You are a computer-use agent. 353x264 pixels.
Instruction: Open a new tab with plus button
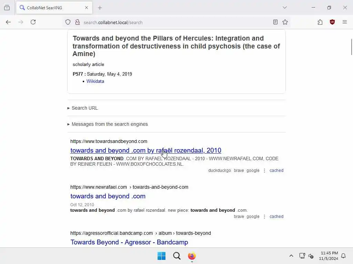click(100, 8)
